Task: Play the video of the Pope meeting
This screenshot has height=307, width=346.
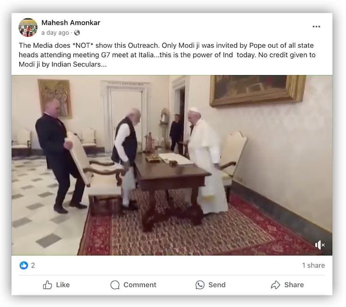Action: [x=172, y=165]
